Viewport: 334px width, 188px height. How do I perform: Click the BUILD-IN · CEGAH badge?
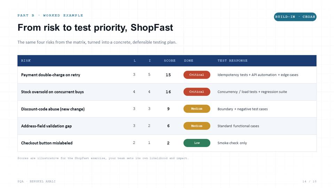pos(295,17)
